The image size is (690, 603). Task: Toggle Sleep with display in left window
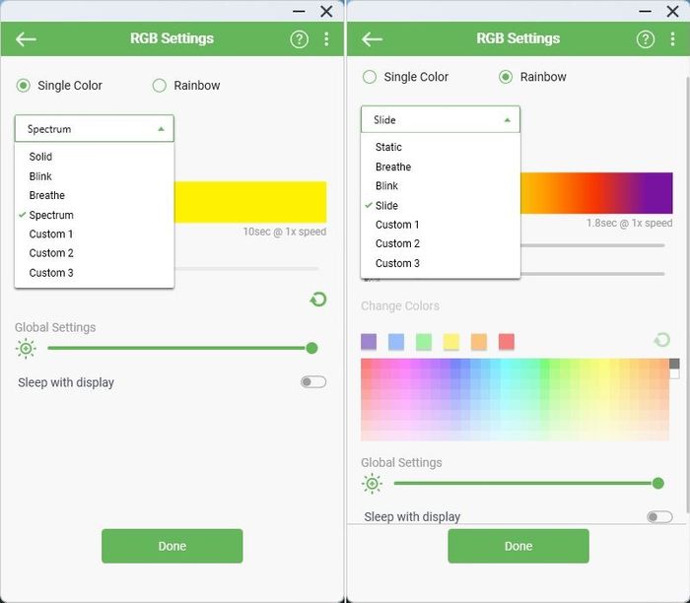[313, 382]
